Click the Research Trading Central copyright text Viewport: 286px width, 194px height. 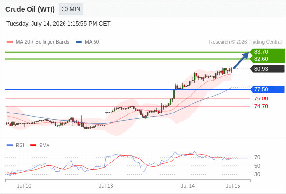(245, 42)
